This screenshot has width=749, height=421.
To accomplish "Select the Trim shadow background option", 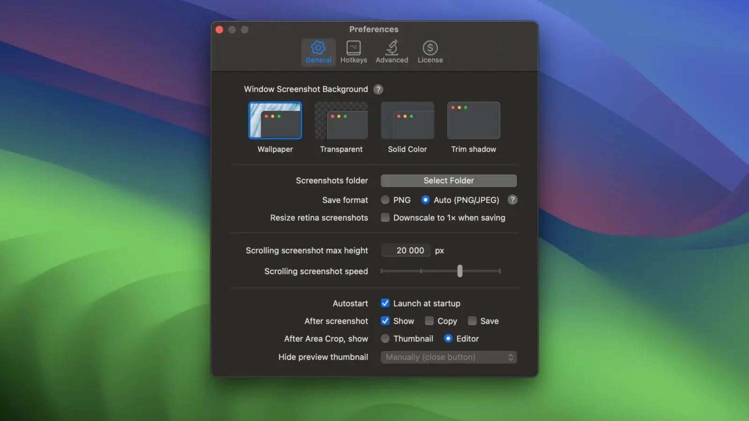I will click(473, 121).
